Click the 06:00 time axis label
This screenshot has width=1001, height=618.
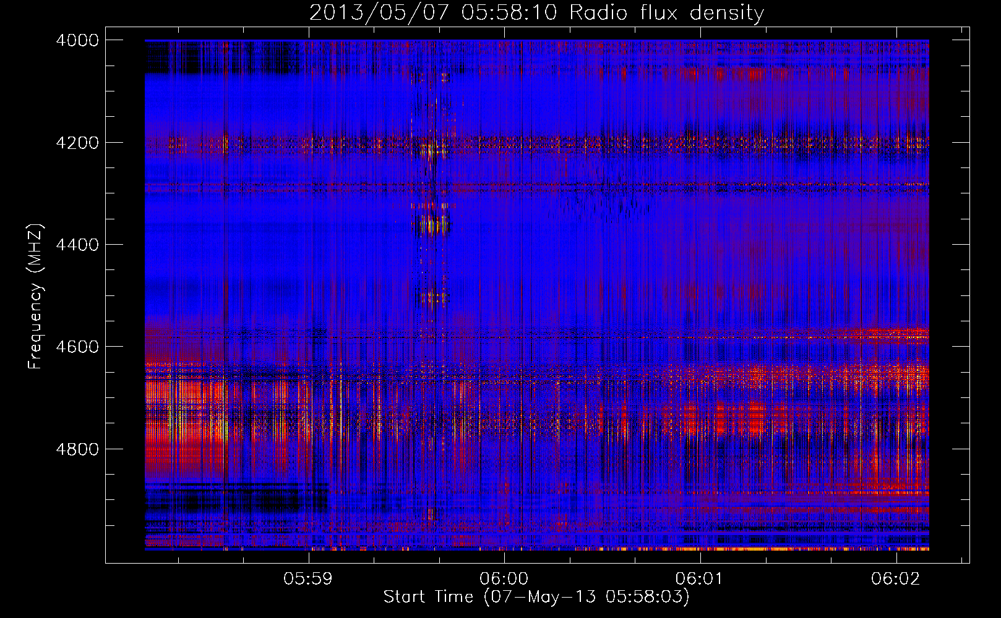(x=504, y=579)
